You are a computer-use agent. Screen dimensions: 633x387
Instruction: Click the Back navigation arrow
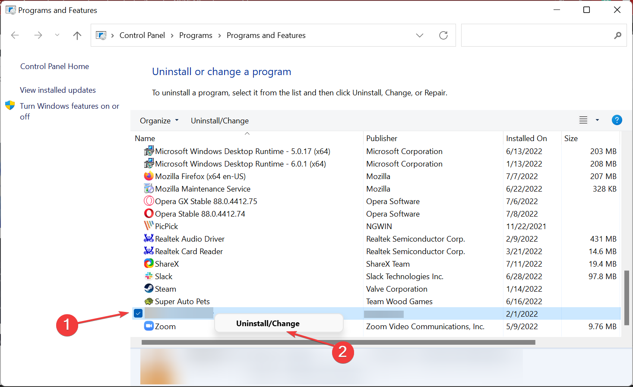(15, 35)
